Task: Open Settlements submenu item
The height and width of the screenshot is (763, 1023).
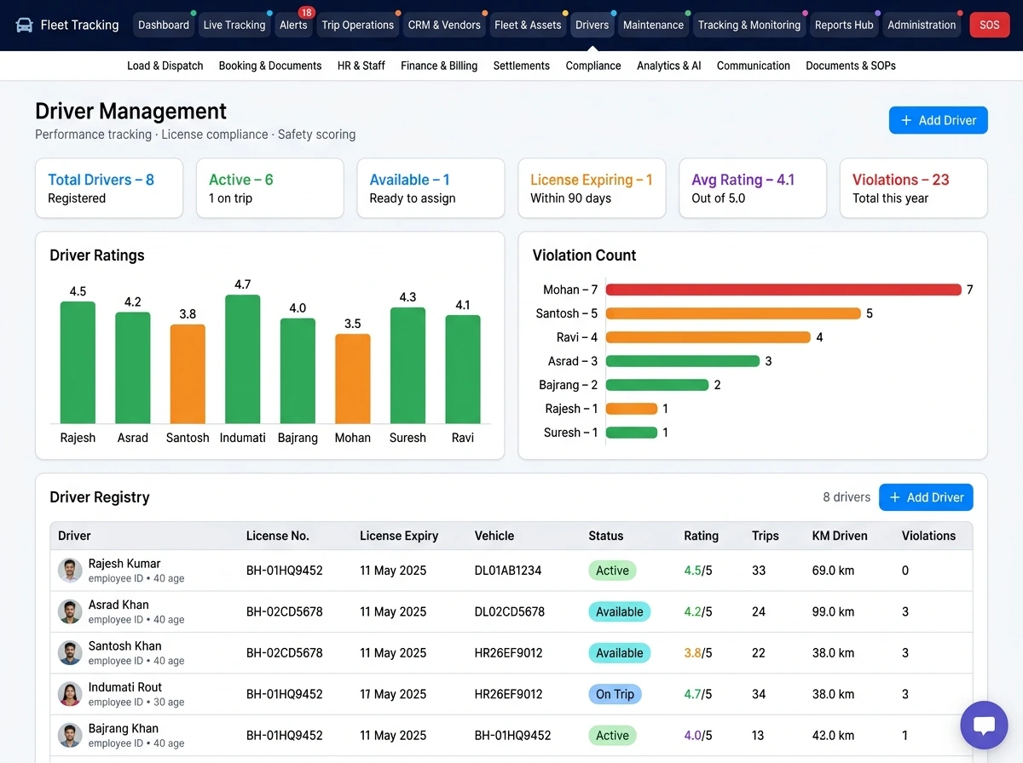Action: coord(522,66)
